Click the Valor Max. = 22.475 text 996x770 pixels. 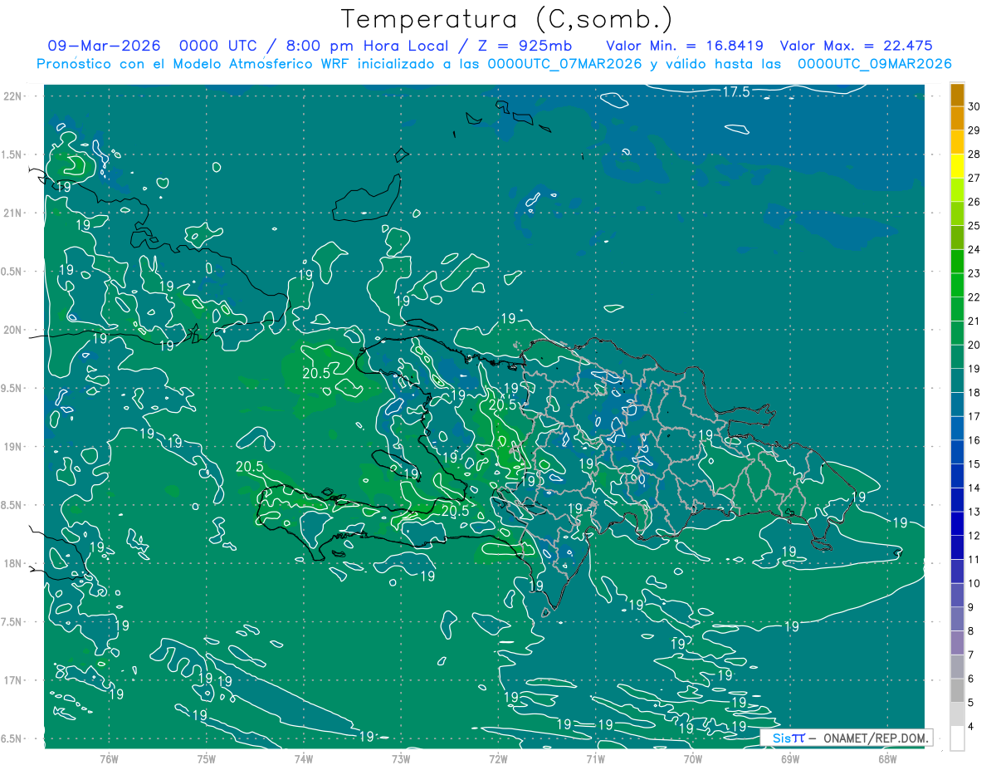click(x=857, y=46)
